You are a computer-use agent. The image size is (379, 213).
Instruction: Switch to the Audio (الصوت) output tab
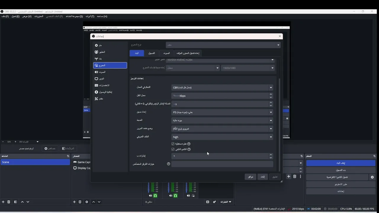(x=167, y=53)
